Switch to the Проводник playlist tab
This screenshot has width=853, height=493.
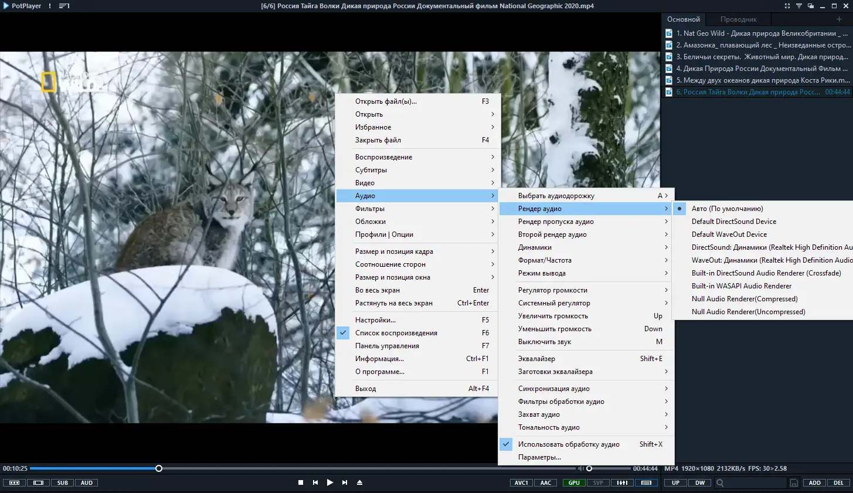pos(739,19)
